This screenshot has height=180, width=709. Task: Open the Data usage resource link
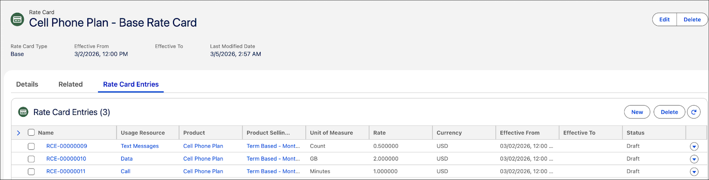pyautogui.click(x=127, y=159)
